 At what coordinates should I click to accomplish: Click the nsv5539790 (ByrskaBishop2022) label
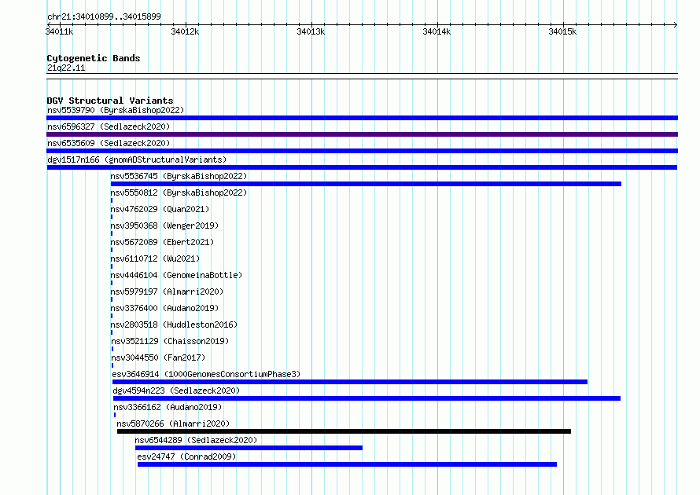pyautogui.click(x=116, y=110)
